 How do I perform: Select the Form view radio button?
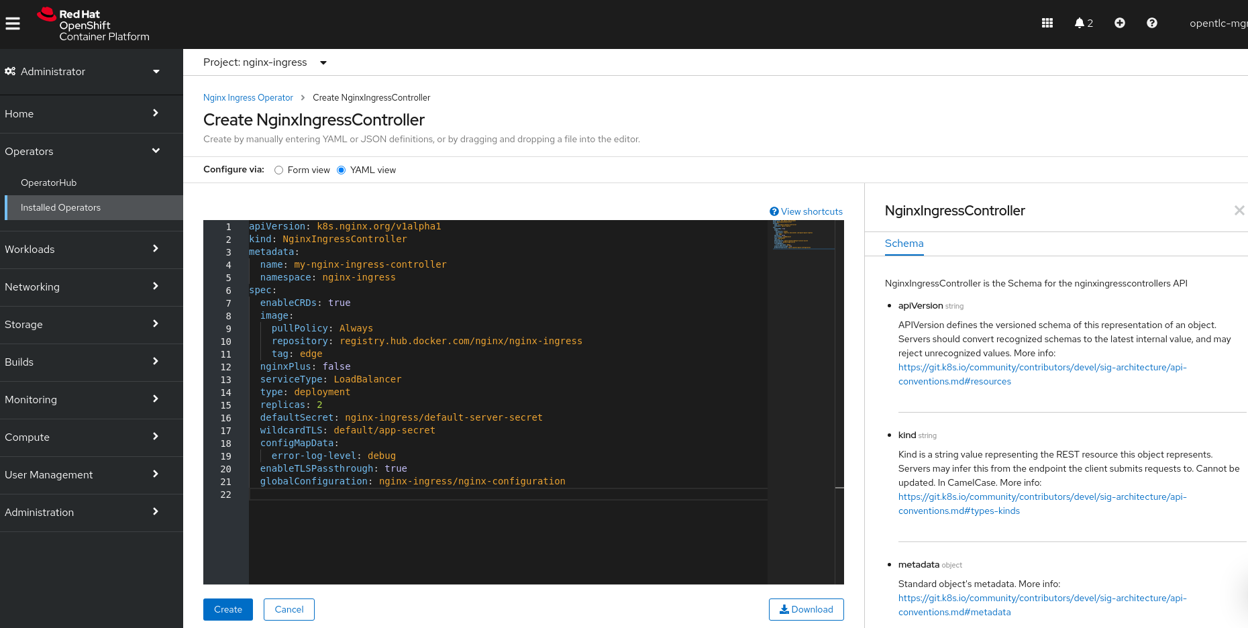[279, 170]
